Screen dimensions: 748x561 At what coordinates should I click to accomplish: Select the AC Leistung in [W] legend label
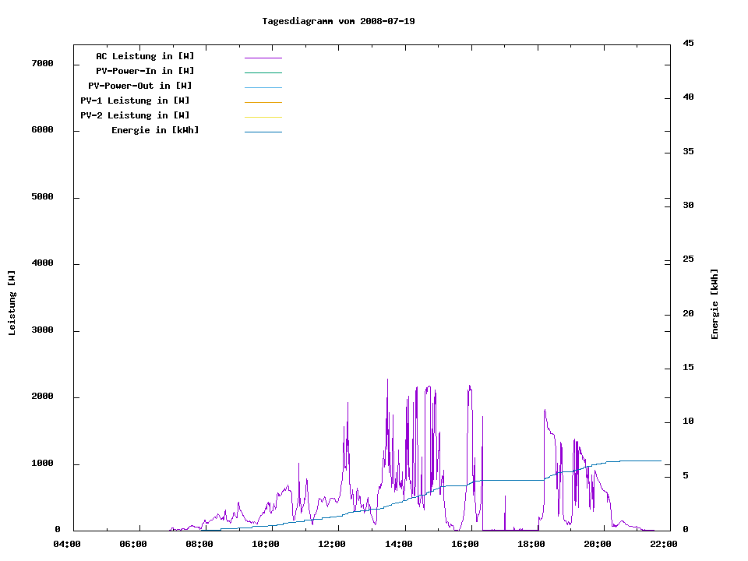(x=145, y=56)
